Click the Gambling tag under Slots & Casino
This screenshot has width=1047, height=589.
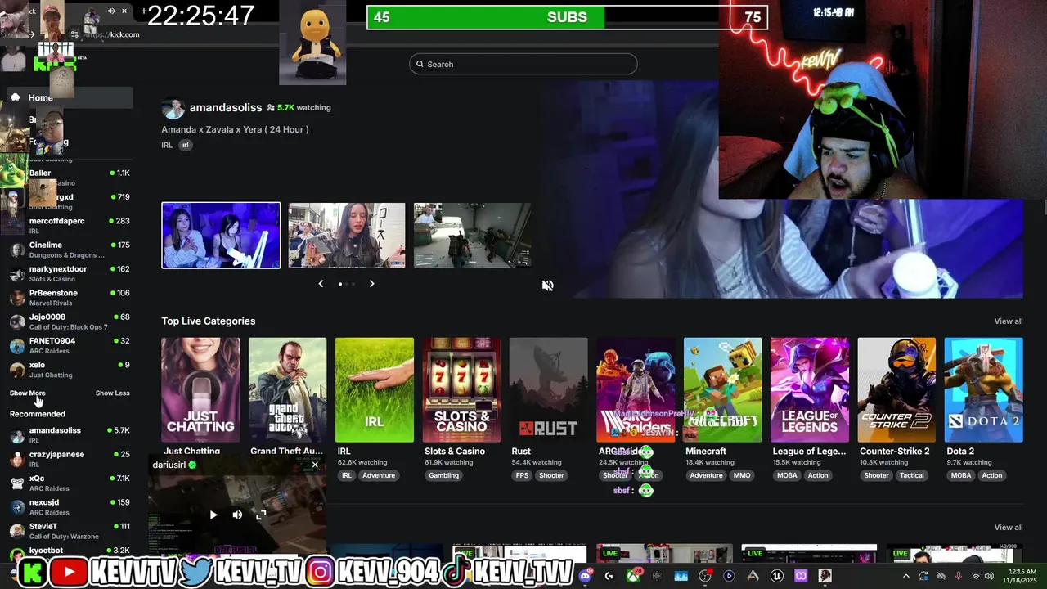point(444,475)
